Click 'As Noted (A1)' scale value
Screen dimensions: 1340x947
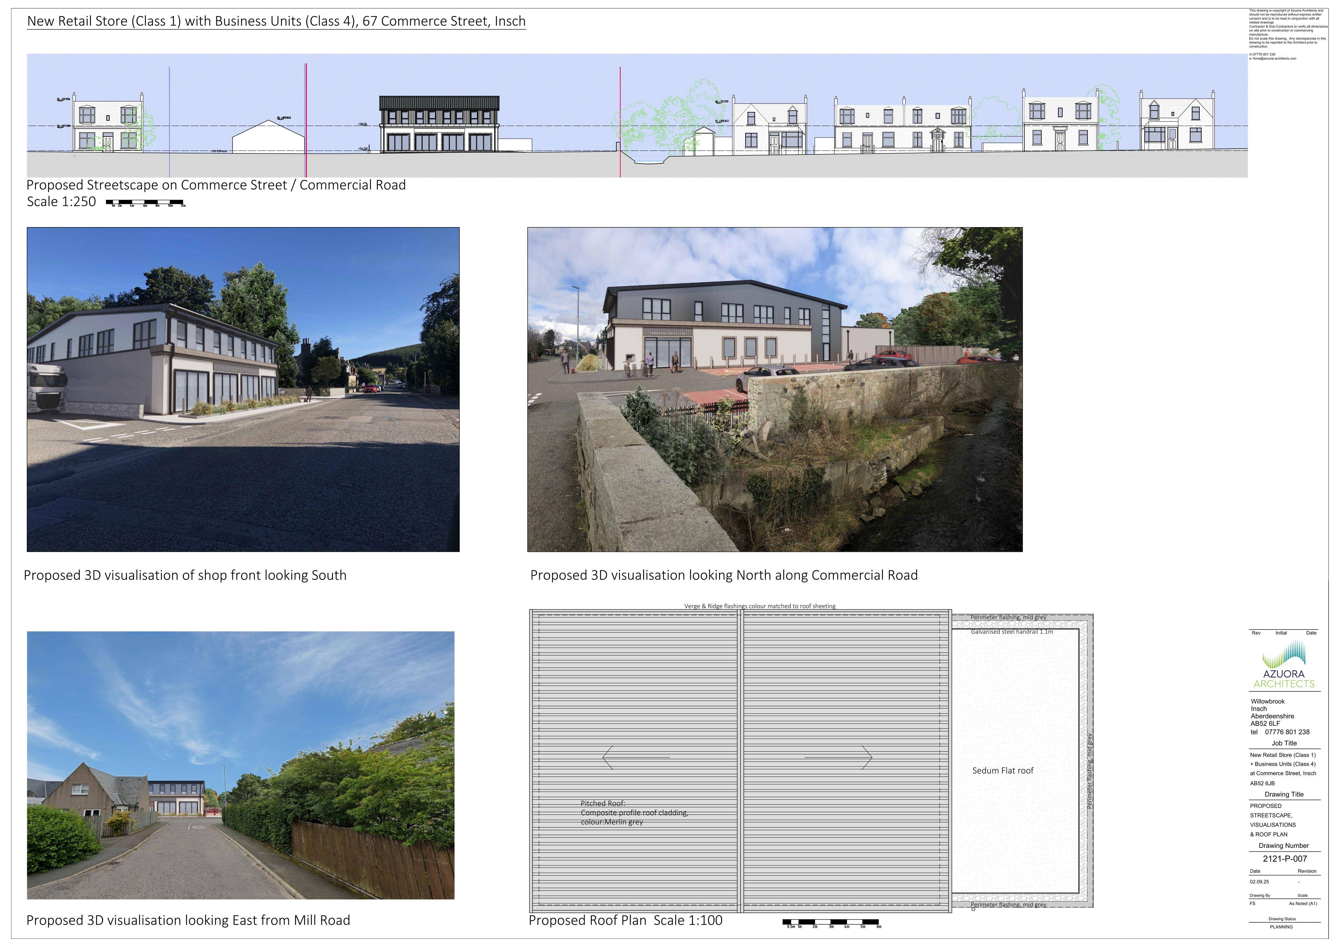[x=1303, y=904]
